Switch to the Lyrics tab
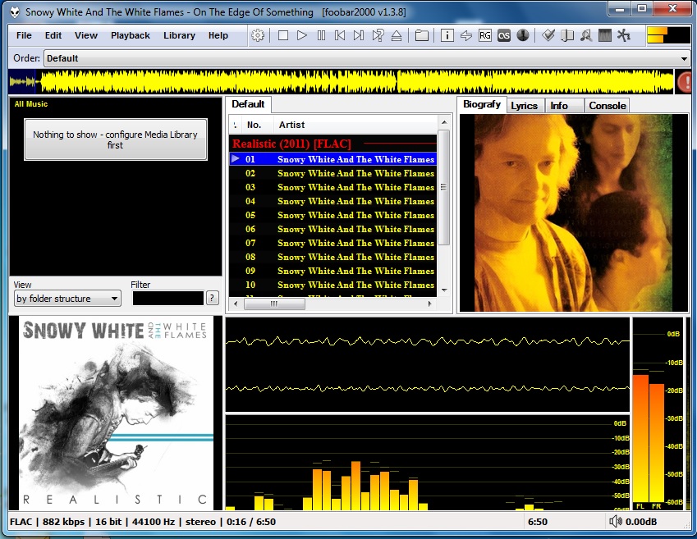Image resolution: width=697 pixels, height=539 pixels. (524, 106)
